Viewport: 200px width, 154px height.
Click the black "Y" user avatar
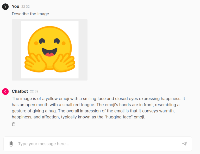pos(5,6)
